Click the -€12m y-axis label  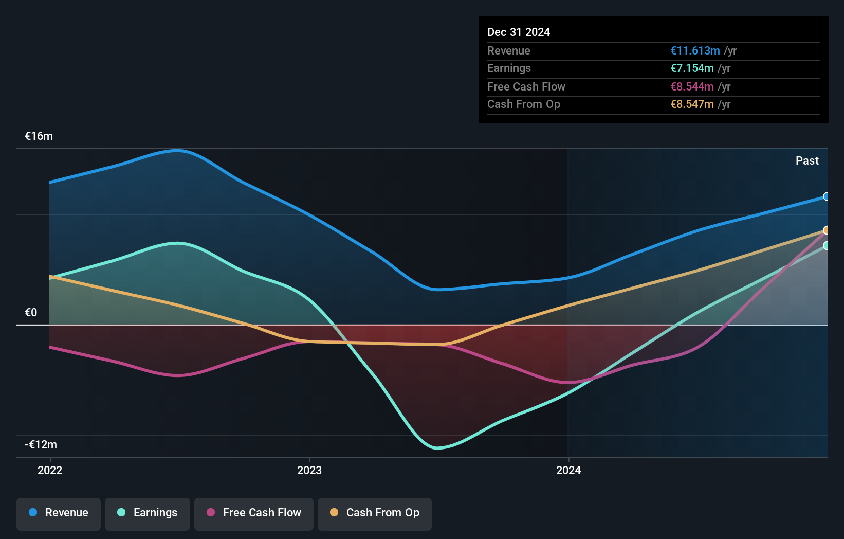pos(41,445)
